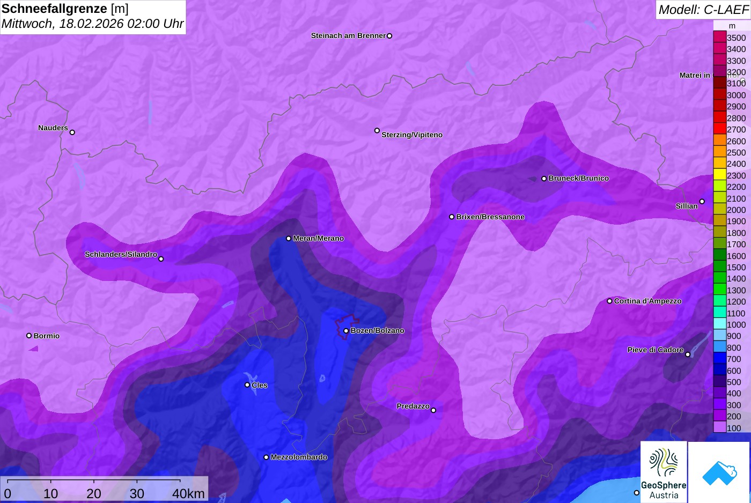Click the date "Mittwoch, 18.02.2026 02:00 Uhr"
Image resolution: width=751 pixels, height=503 pixels.
92,24
